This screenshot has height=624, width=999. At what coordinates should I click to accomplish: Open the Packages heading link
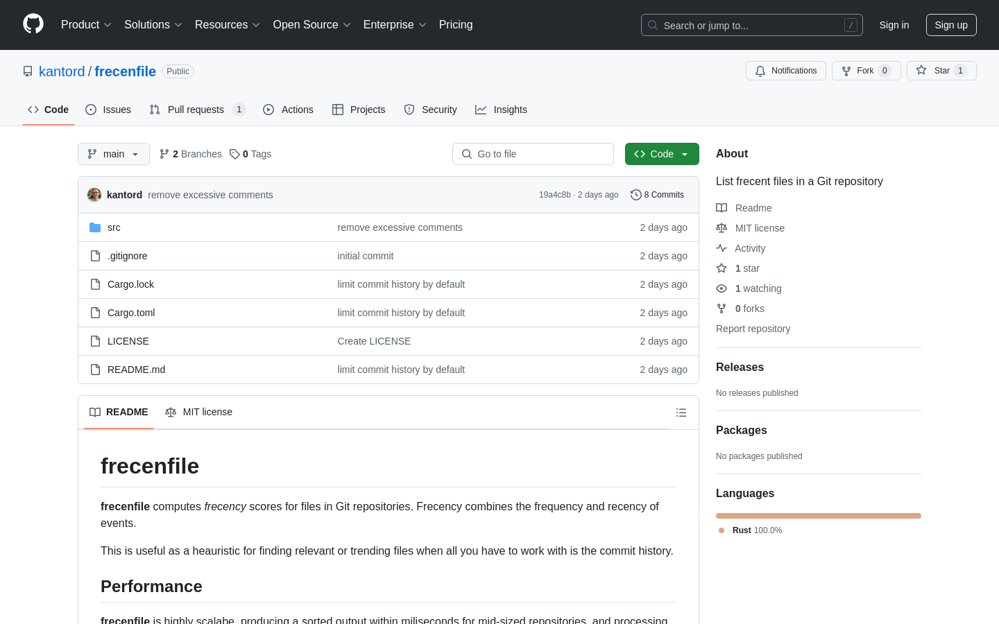pyautogui.click(x=741, y=431)
